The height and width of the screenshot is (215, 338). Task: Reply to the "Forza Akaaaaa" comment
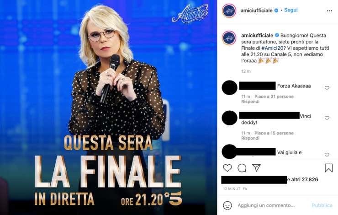click(x=250, y=102)
